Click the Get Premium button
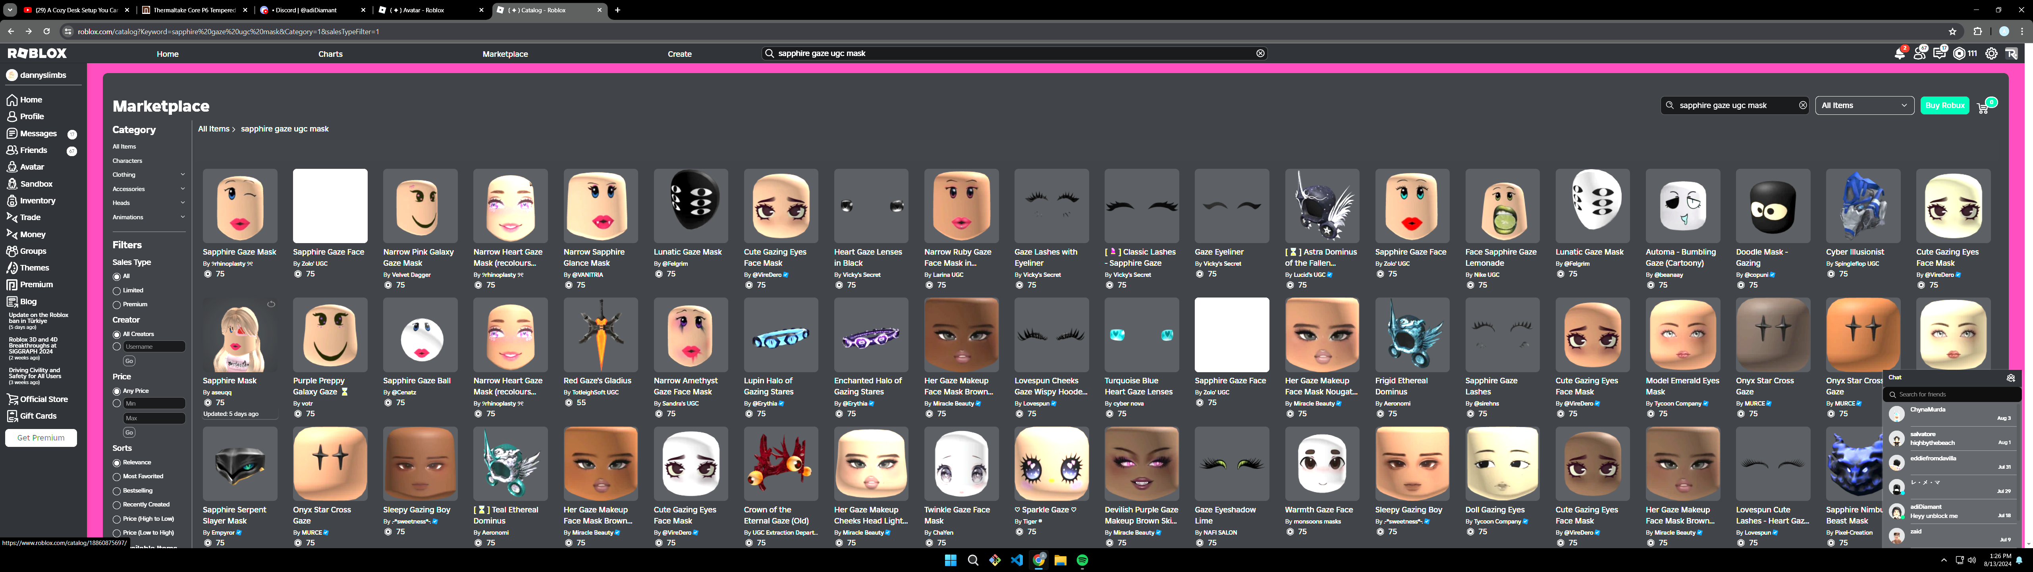 pos(41,438)
